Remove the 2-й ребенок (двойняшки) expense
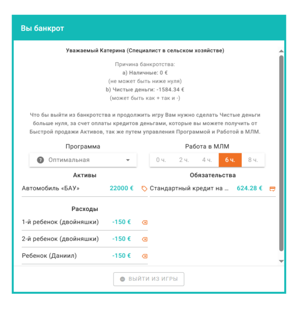 point(145,239)
